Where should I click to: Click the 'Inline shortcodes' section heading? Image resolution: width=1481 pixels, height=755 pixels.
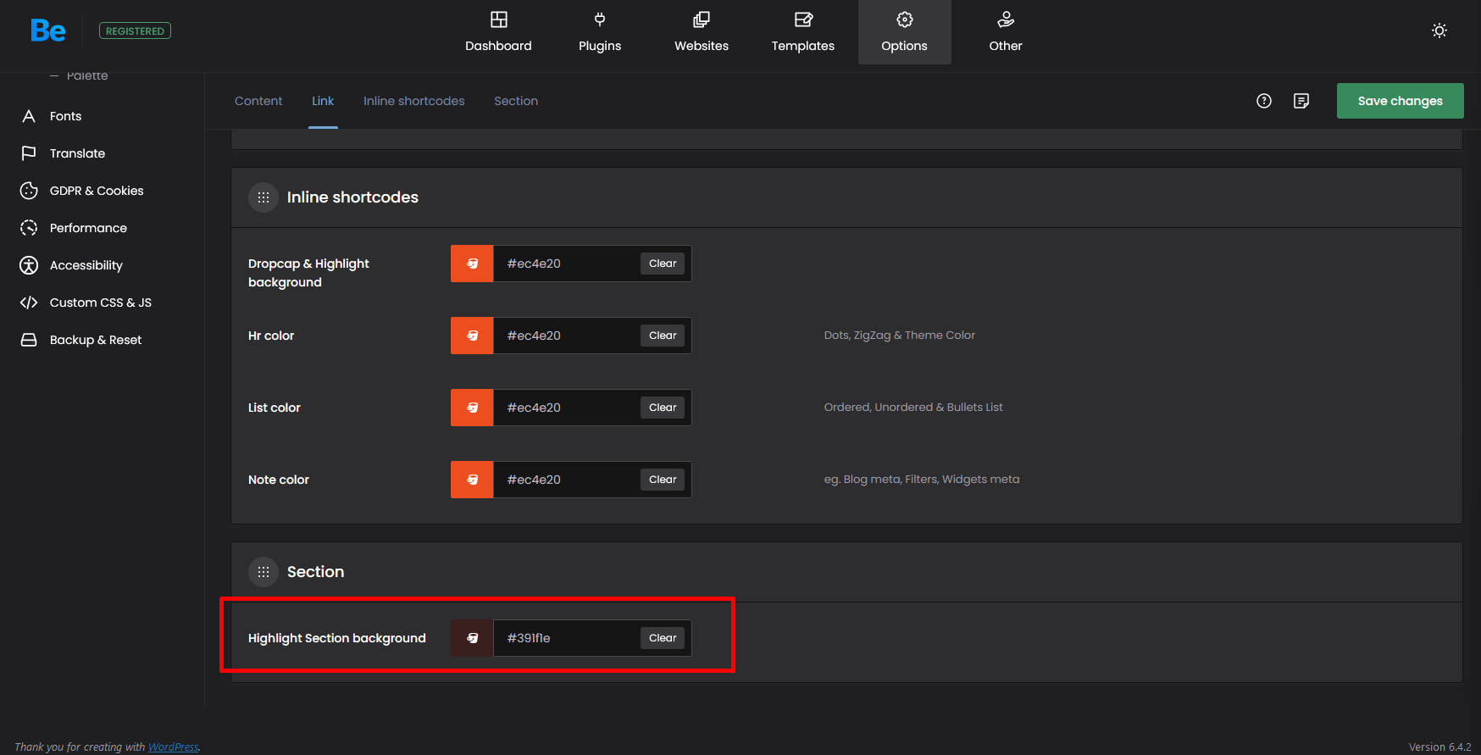352,197
